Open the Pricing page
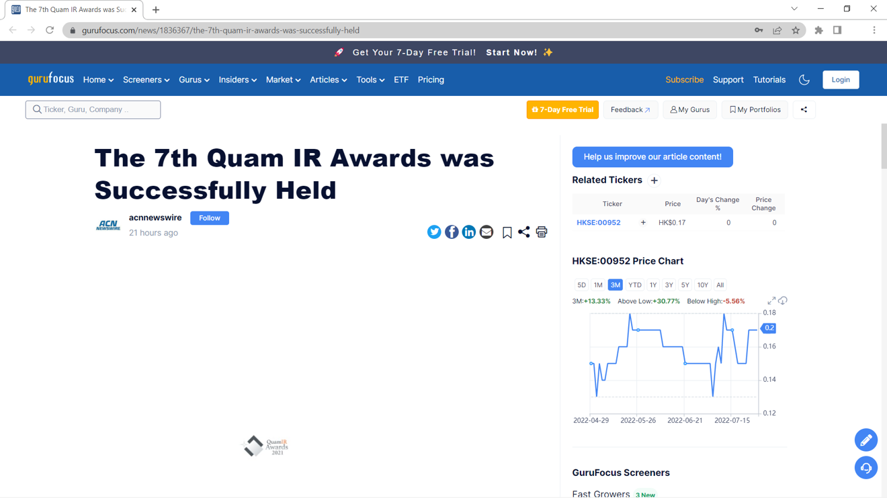The width and height of the screenshot is (887, 498). [x=431, y=80]
